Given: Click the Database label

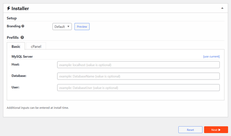Looking at the screenshot, I should [x=19, y=75].
